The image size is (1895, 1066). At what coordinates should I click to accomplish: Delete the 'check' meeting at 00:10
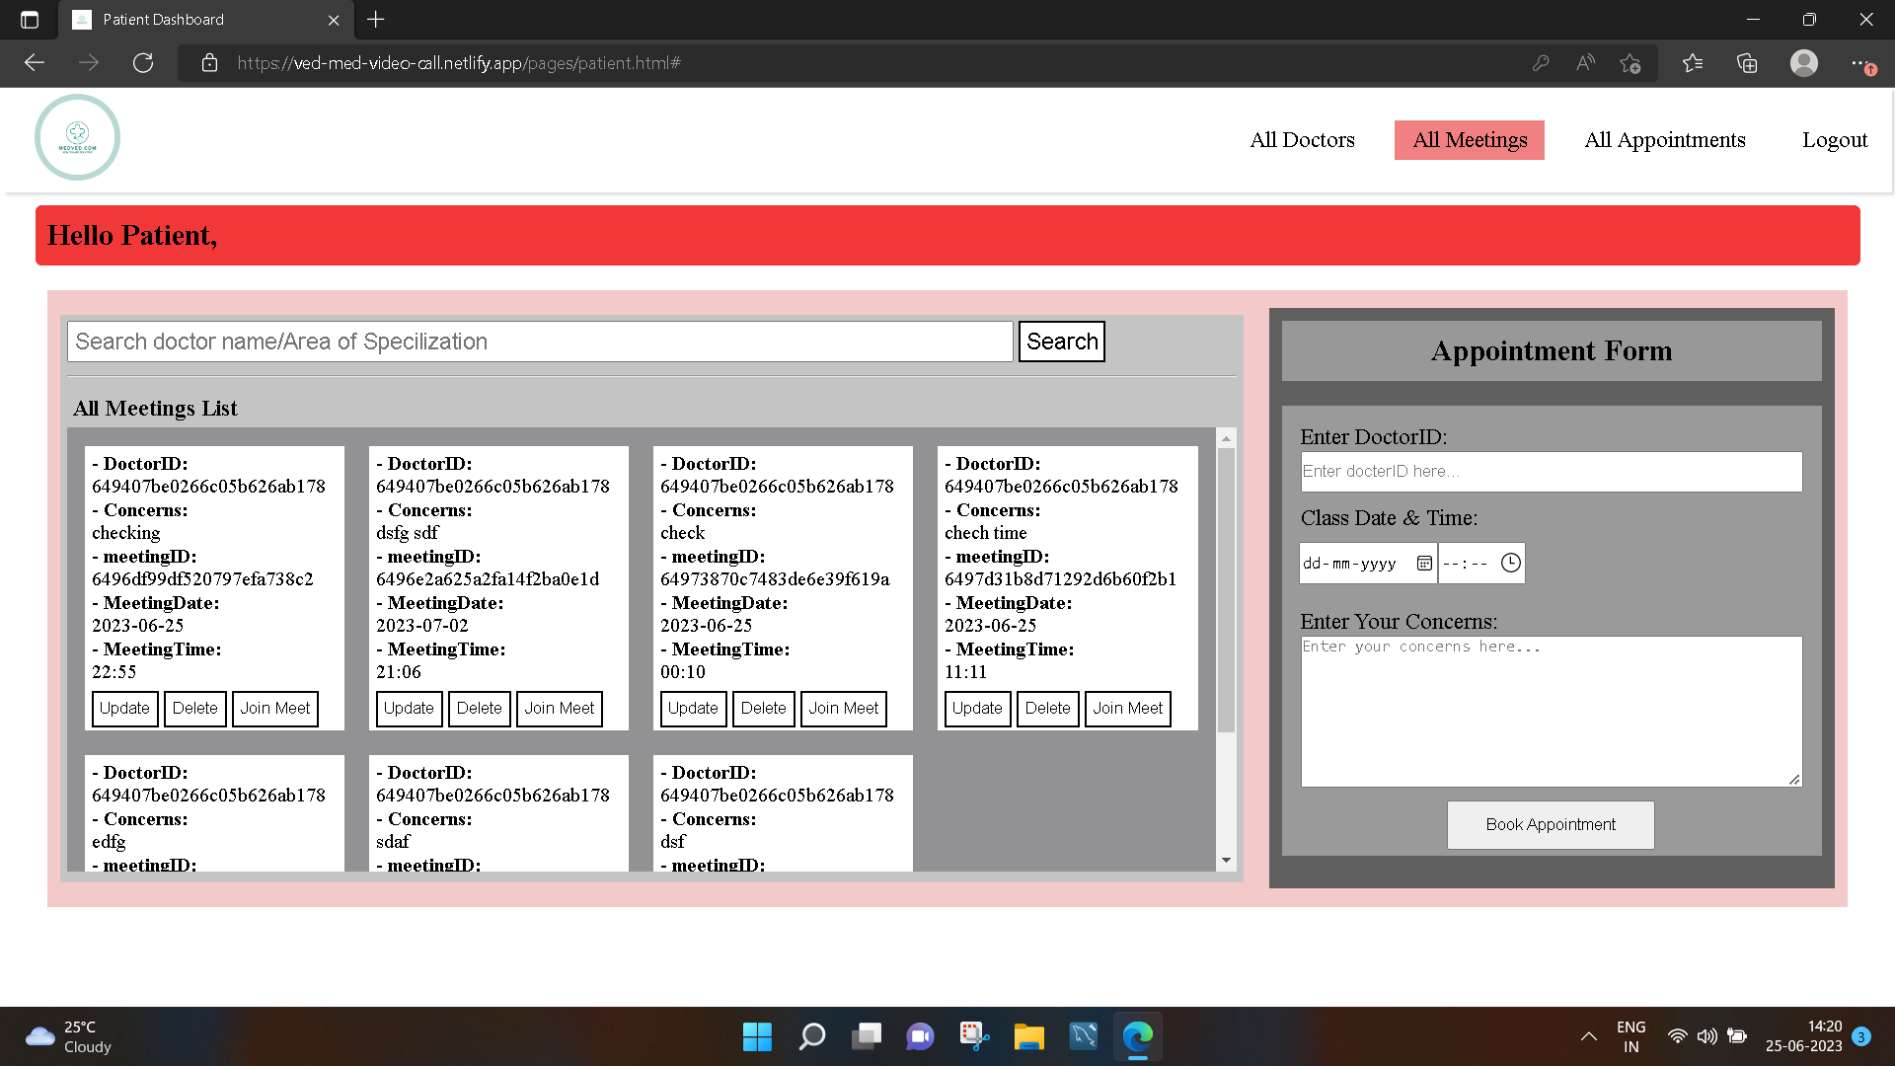tap(764, 709)
